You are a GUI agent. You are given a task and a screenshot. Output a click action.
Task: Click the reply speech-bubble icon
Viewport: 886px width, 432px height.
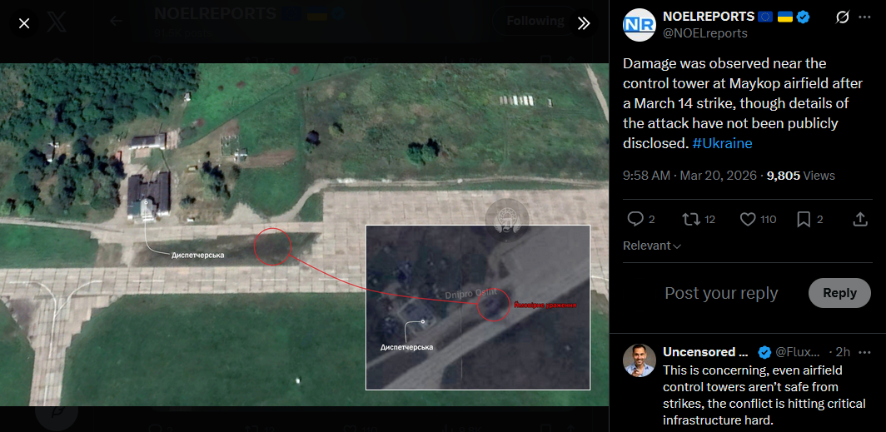pyautogui.click(x=635, y=219)
